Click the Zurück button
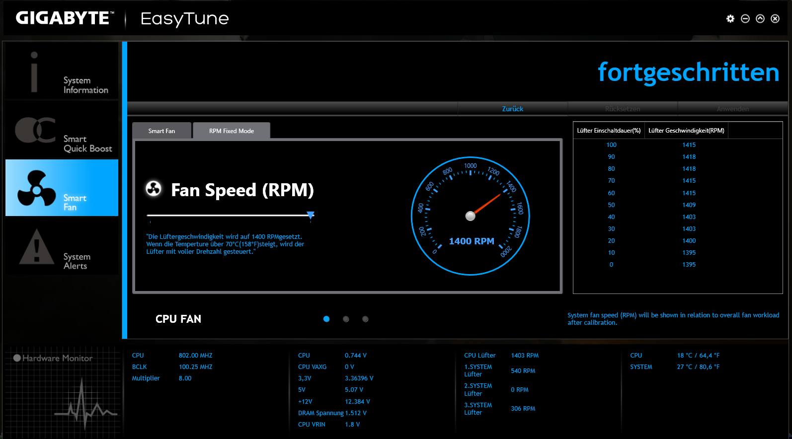Viewport: 792px width, 439px height. pos(512,109)
